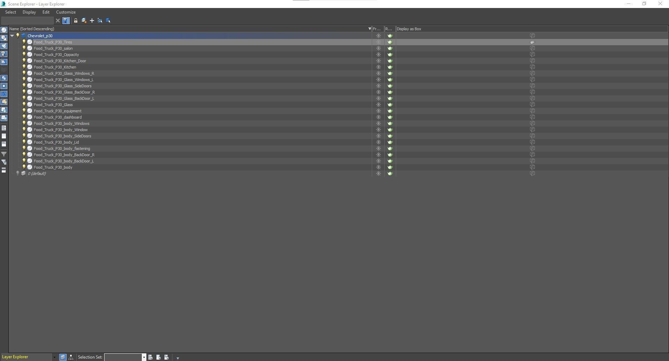Toggle the Display Geometry filter icon in sidebar
669x361 pixels.
(x=4, y=30)
